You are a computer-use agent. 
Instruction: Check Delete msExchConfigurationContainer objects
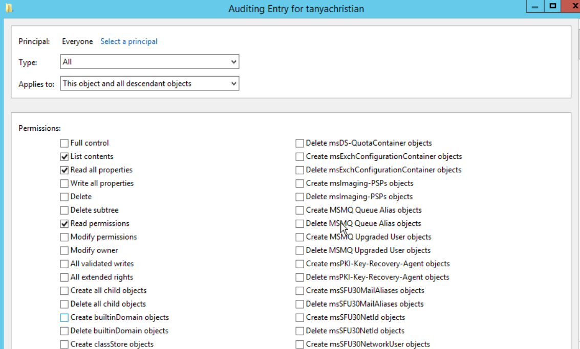pos(299,170)
